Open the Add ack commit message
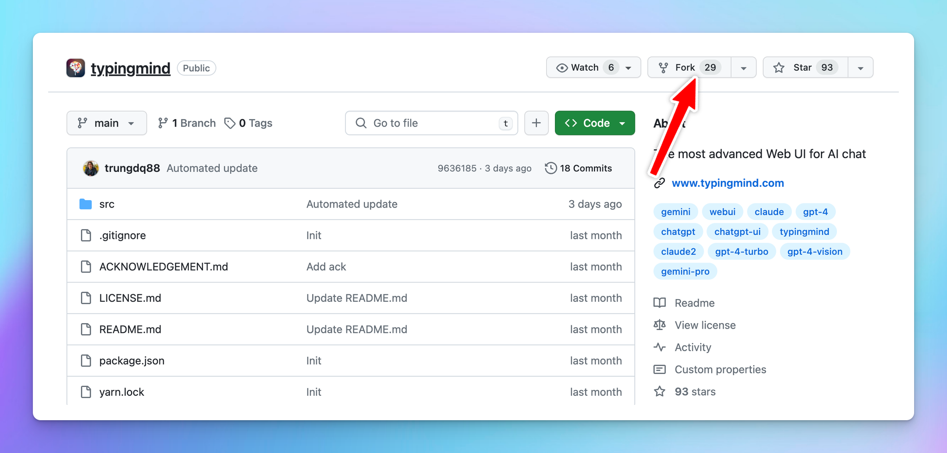Image resolution: width=947 pixels, height=453 pixels. (326, 267)
